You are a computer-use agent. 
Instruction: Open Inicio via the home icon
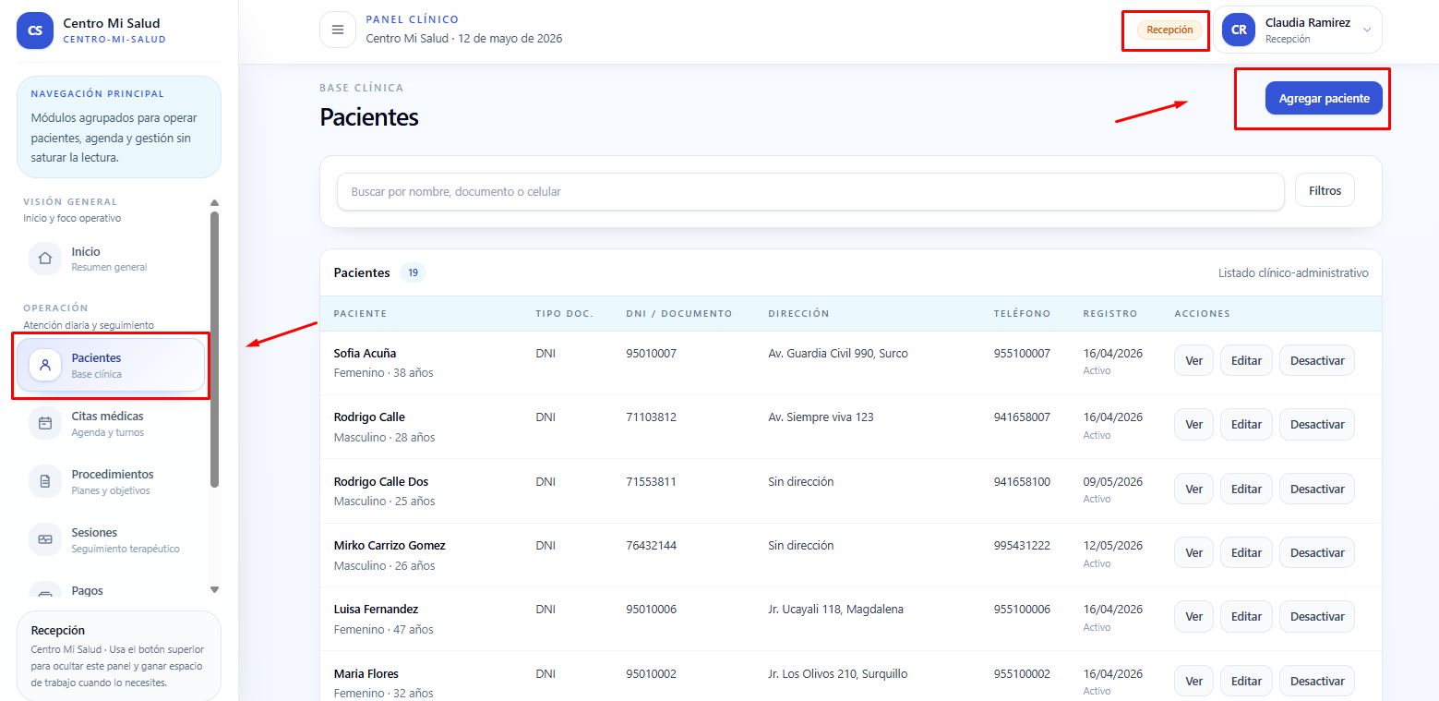click(45, 259)
